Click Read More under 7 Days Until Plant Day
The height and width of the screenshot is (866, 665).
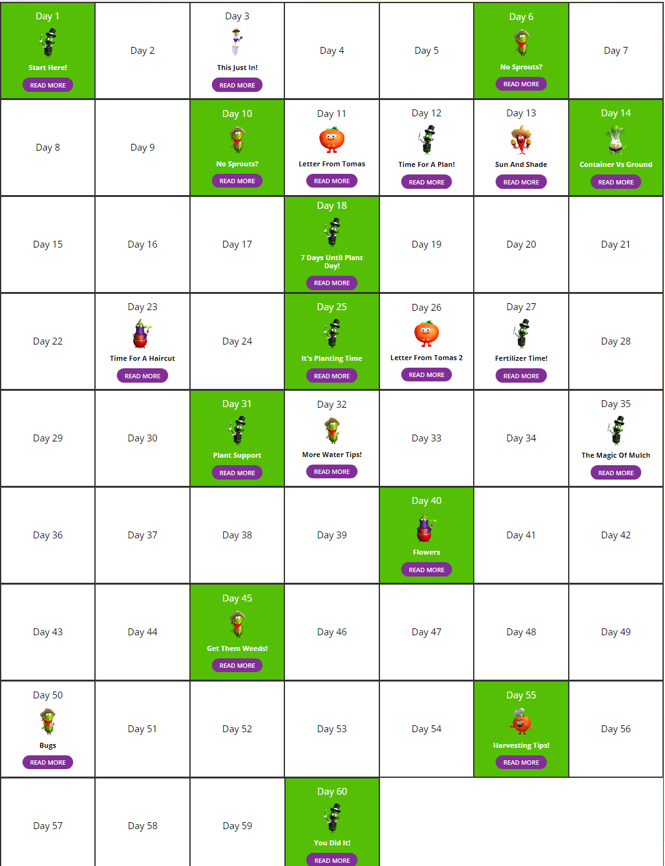tap(332, 283)
